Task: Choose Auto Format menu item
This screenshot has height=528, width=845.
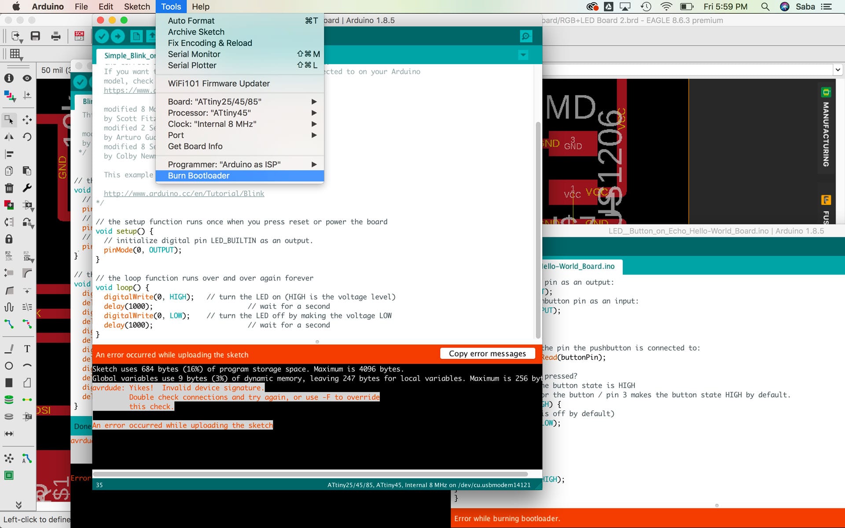Action: [x=240, y=21]
